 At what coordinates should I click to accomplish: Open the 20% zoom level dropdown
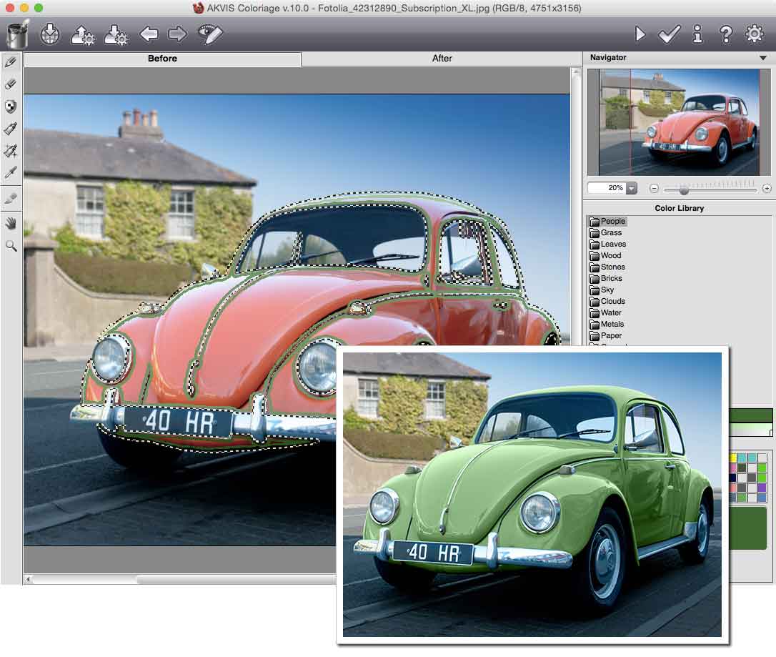coord(632,189)
